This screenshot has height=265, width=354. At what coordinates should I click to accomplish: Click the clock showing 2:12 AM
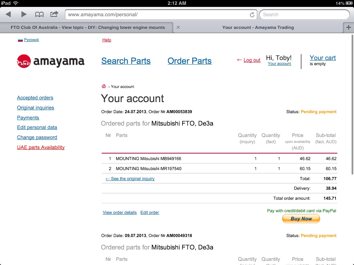pyautogui.click(x=177, y=3)
